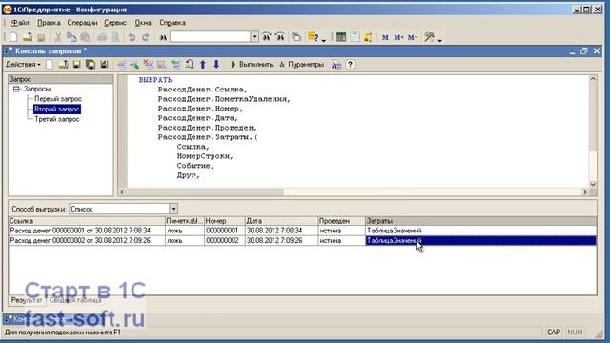Click the Delete query icon with red cross
This screenshot has width=610, height=343.
(x=148, y=65)
